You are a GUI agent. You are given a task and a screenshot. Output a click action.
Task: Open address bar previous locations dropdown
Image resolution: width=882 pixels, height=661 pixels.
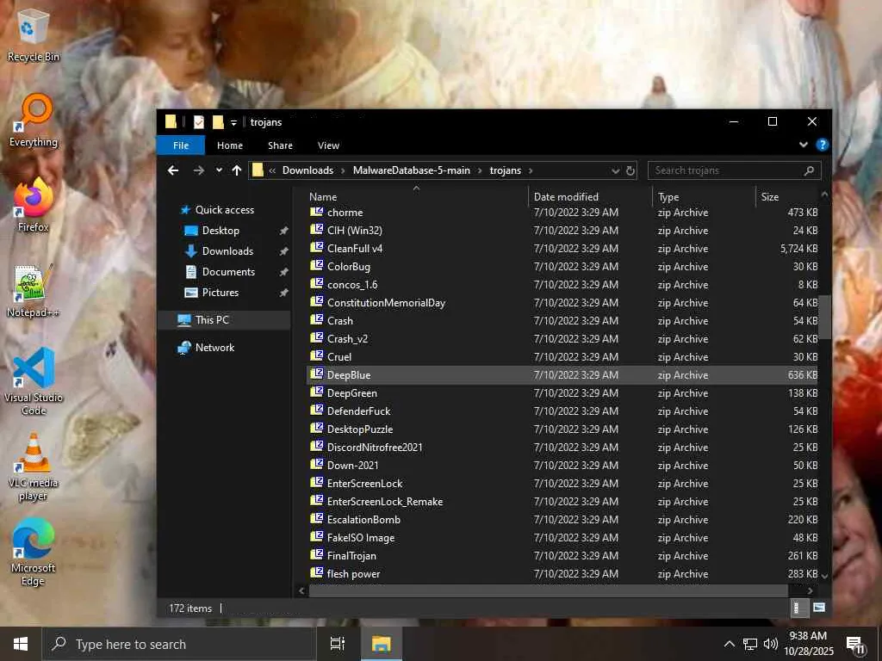(615, 170)
